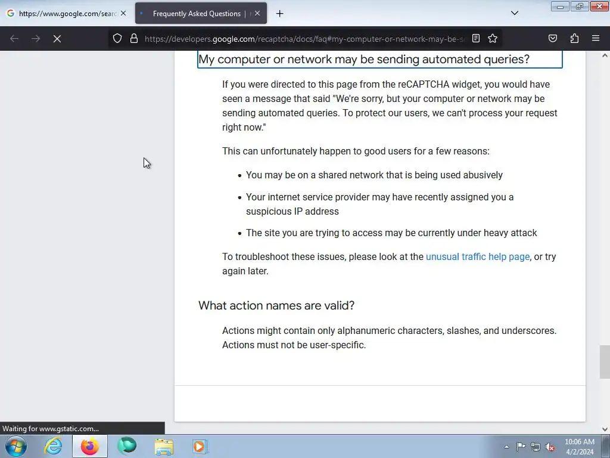
Task: Close the Google search tab
Action: [x=123, y=13]
